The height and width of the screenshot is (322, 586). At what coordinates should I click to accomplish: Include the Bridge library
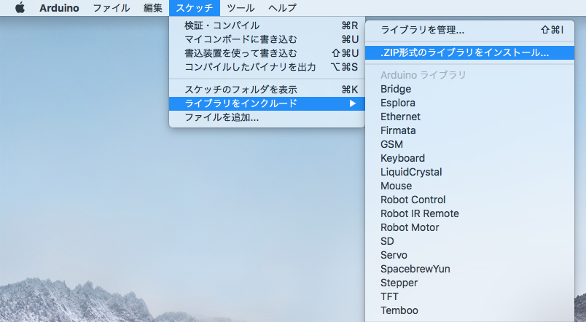pyautogui.click(x=470, y=89)
